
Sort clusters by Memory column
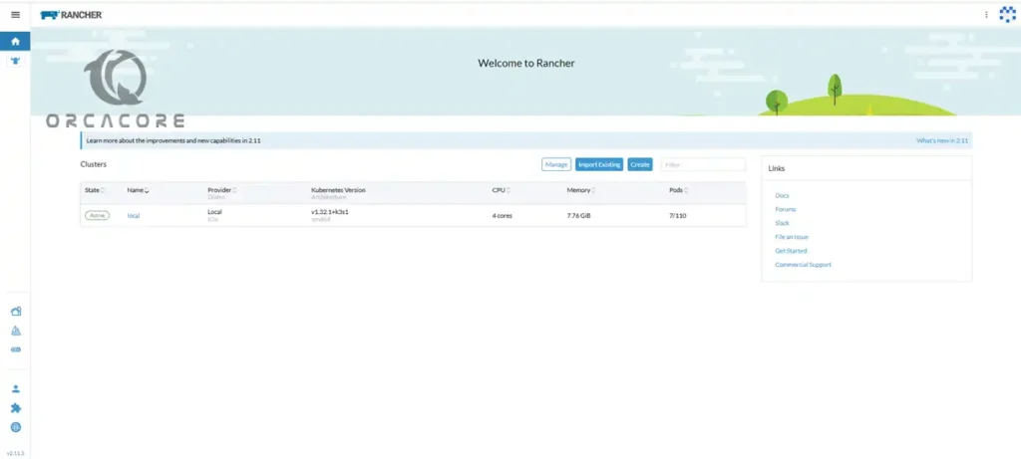pyautogui.click(x=581, y=190)
